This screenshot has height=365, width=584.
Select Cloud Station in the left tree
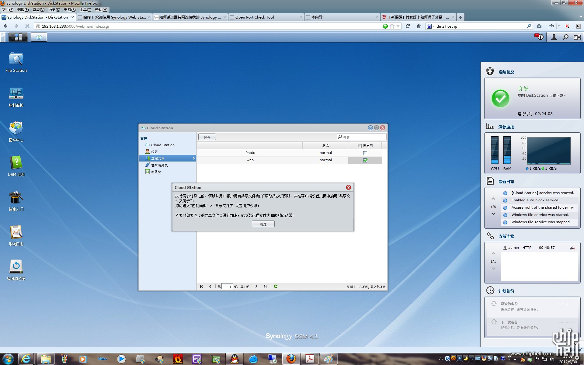[x=163, y=145]
